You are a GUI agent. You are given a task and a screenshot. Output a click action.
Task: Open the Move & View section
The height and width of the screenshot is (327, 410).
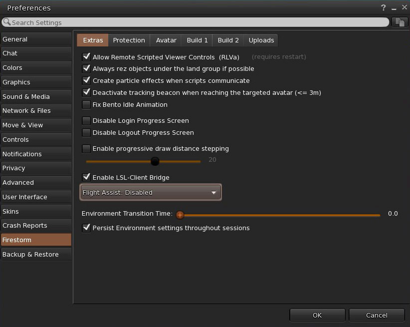pos(36,125)
